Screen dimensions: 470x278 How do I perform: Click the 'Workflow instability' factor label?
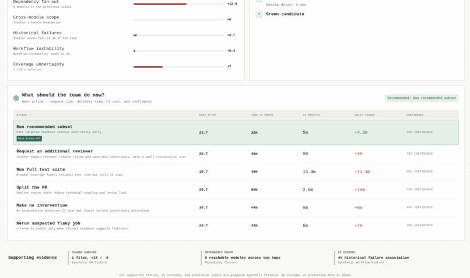38,48
